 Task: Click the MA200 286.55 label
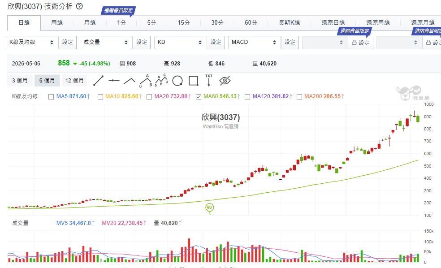(x=324, y=96)
